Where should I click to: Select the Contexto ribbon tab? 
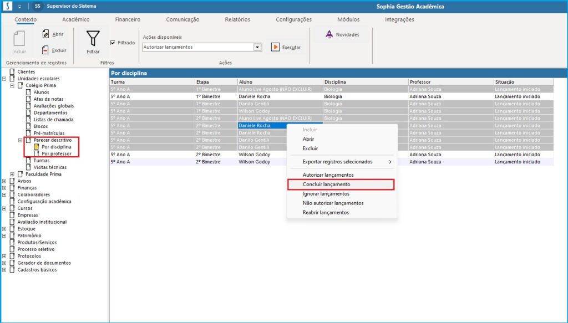click(x=26, y=19)
